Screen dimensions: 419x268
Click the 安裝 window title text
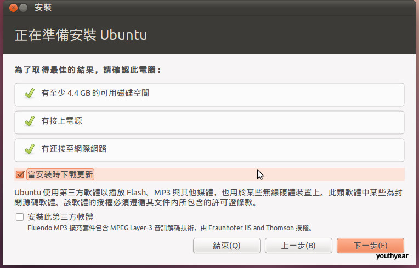pyautogui.click(x=43, y=8)
